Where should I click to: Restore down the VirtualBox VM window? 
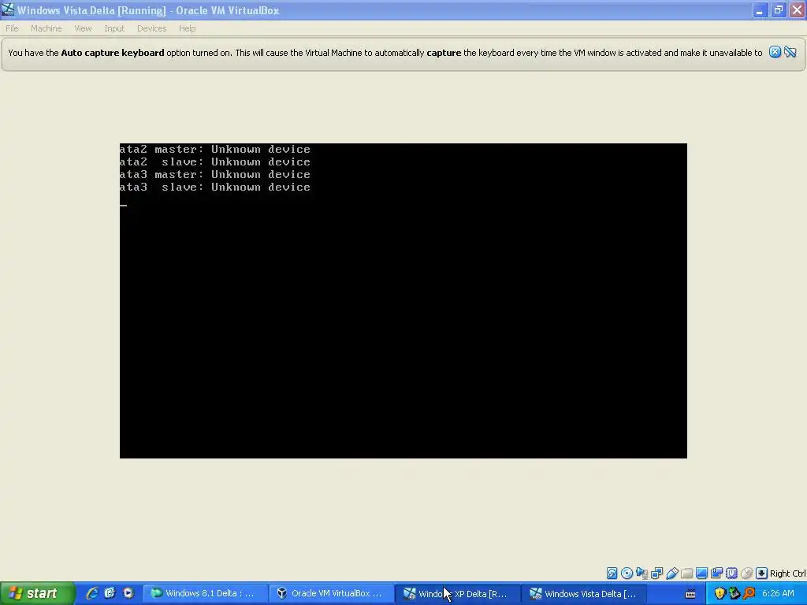pyautogui.click(x=778, y=10)
